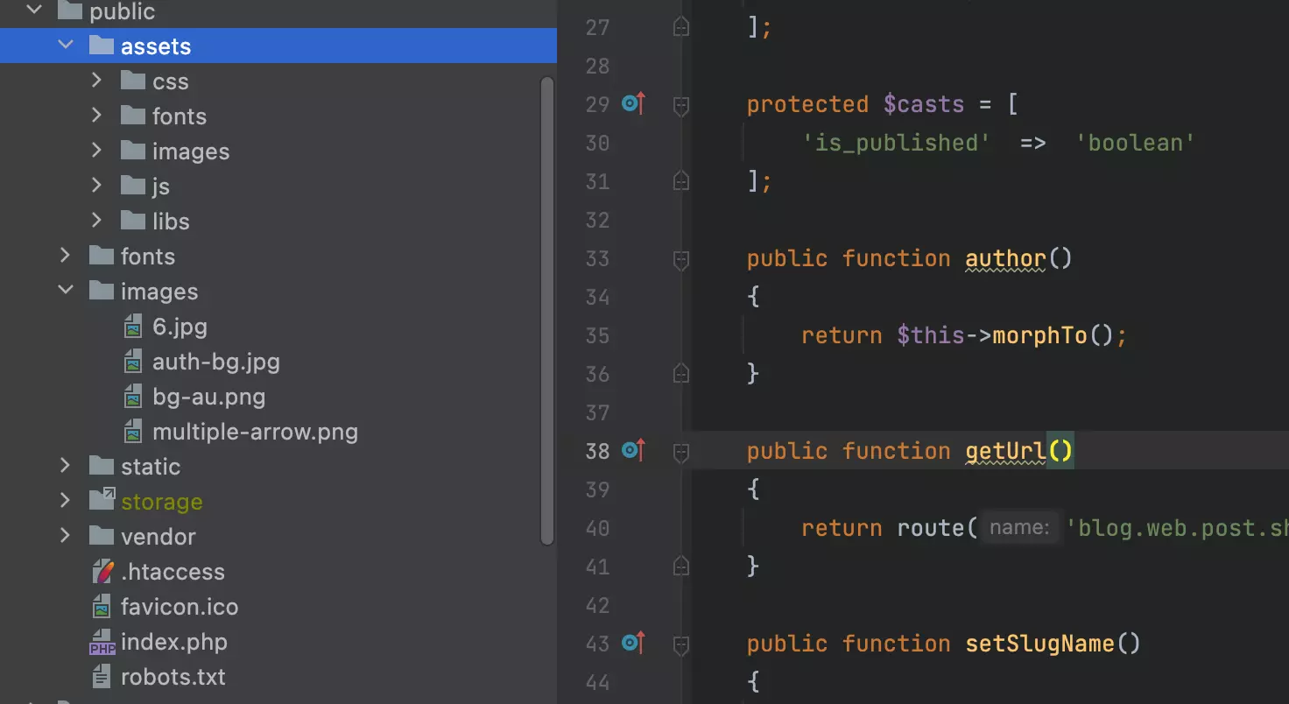
Task: Open robots.txt from the tree
Action: (x=173, y=677)
